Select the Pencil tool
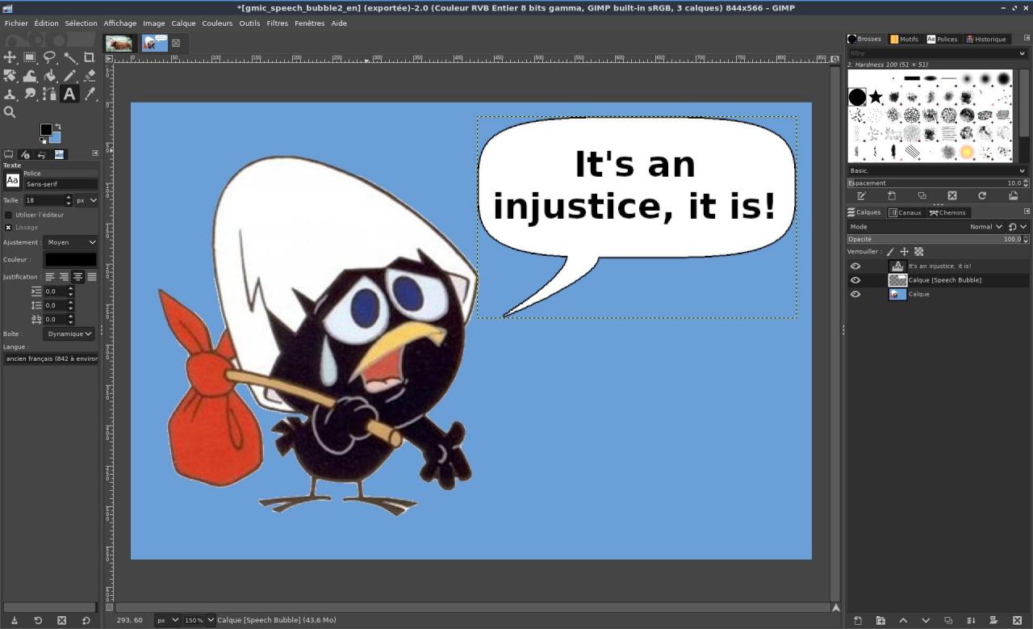Image resolution: width=1033 pixels, height=629 pixels. [x=70, y=76]
